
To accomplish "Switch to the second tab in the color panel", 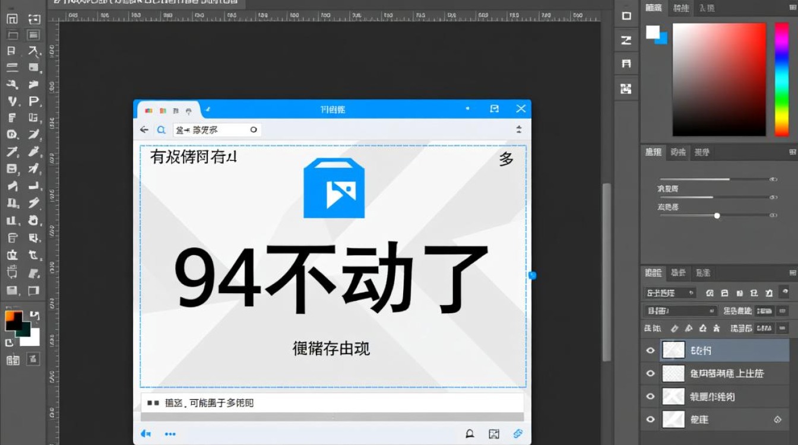I will pyautogui.click(x=680, y=8).
